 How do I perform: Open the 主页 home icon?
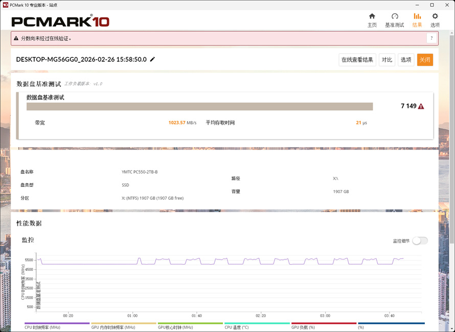(x=372, y=17)
